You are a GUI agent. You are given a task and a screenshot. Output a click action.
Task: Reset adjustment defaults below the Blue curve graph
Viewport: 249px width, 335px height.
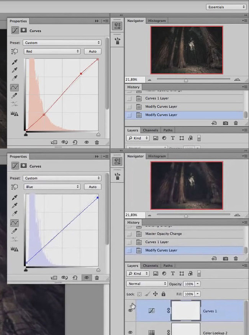[75, 278]
